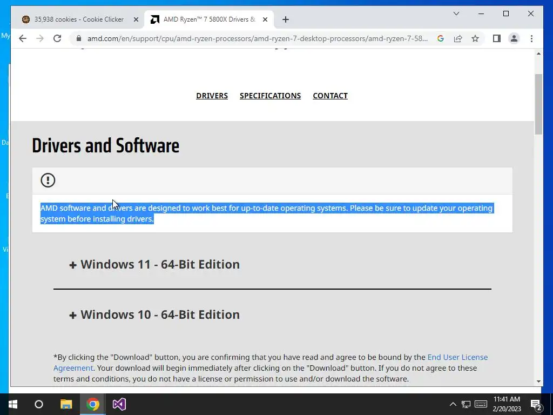The image size is (553, 415).
Task: Open the tab search dropdown arrow
Action: click(x=456, y=14)
